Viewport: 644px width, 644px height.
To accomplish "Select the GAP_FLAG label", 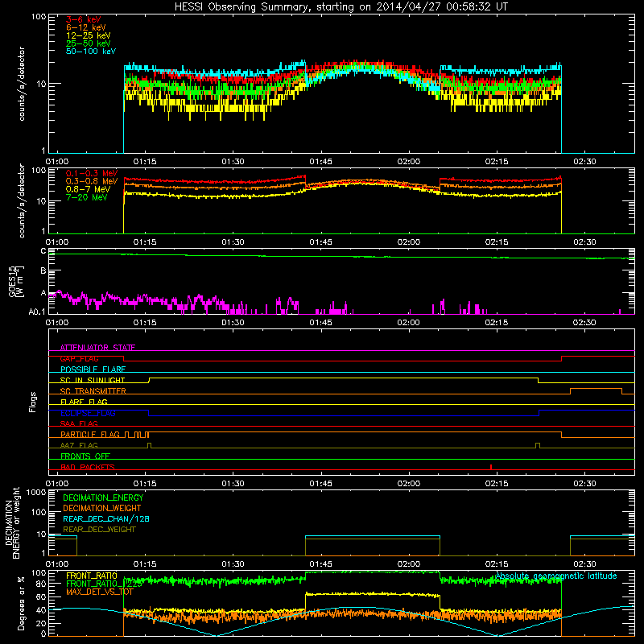I will 79,358.
